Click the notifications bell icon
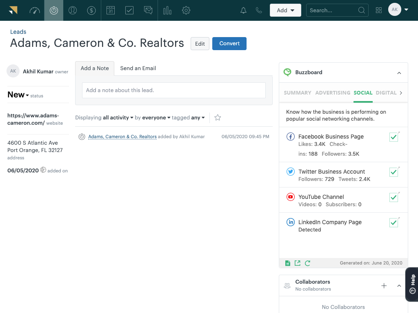 pyautogui.click(x=243, y=11)
